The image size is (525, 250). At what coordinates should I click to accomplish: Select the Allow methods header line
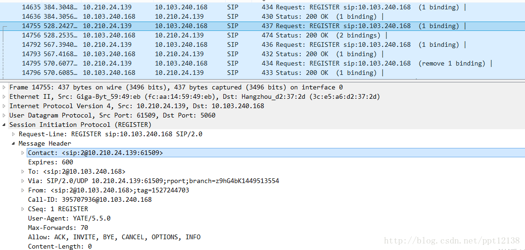(x=114, y=237)
